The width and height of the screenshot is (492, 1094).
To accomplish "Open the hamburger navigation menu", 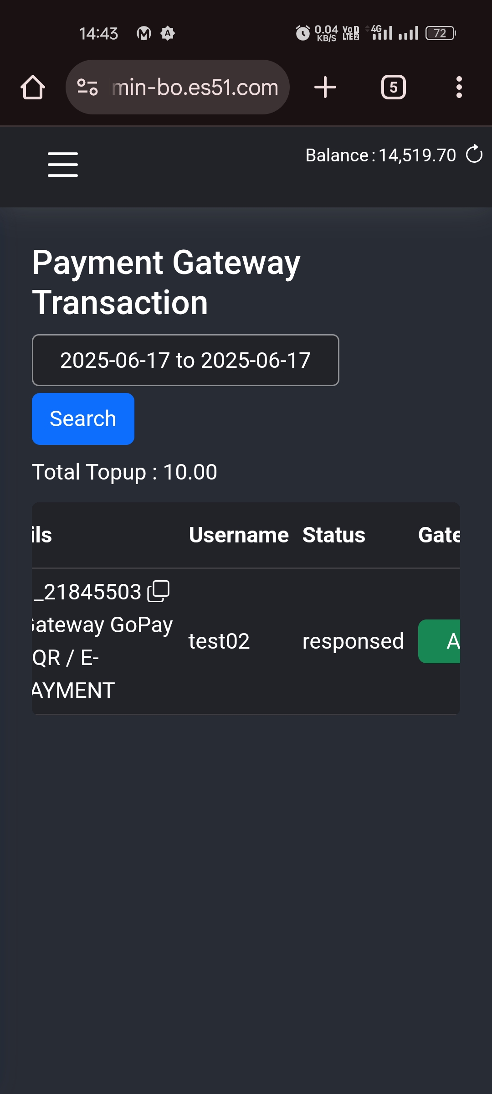I will (63, 165).
